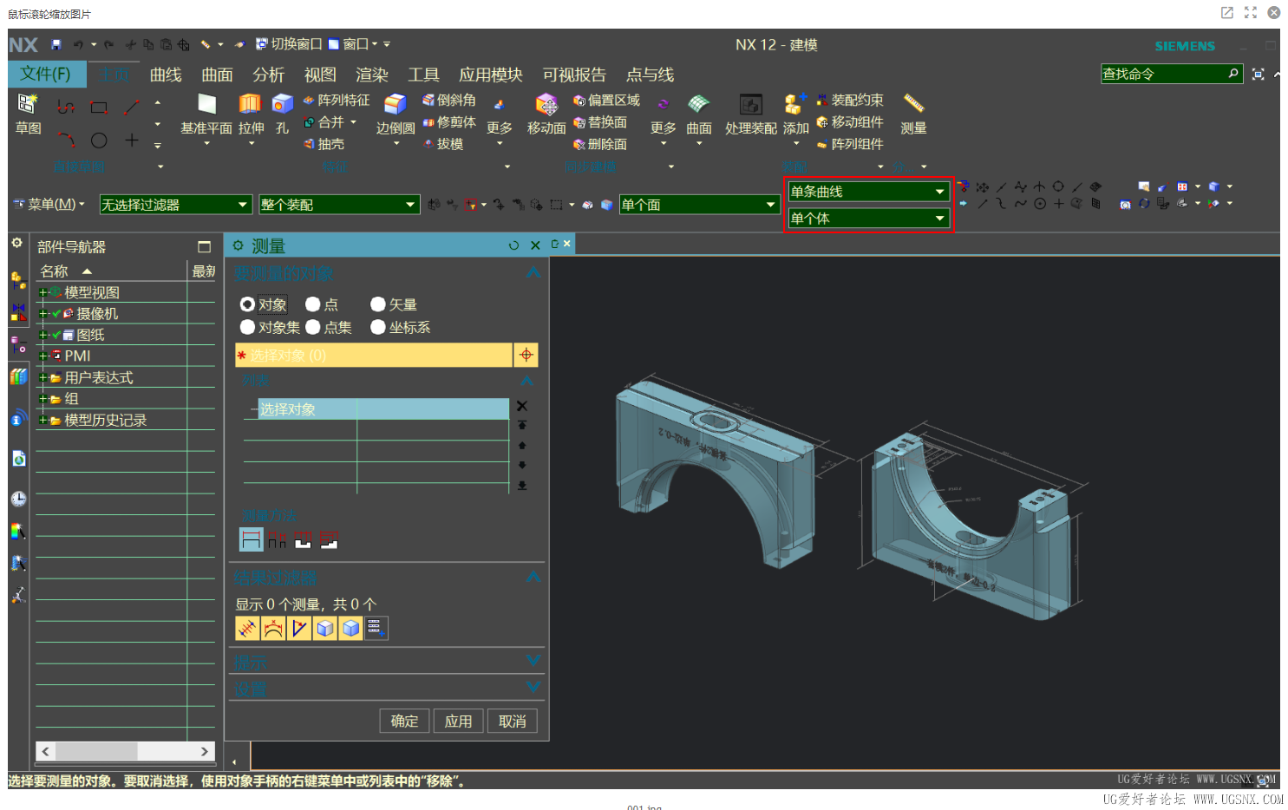Click the 确定 button
This screenshot has height=810, width=1288.
click(404, 721)
